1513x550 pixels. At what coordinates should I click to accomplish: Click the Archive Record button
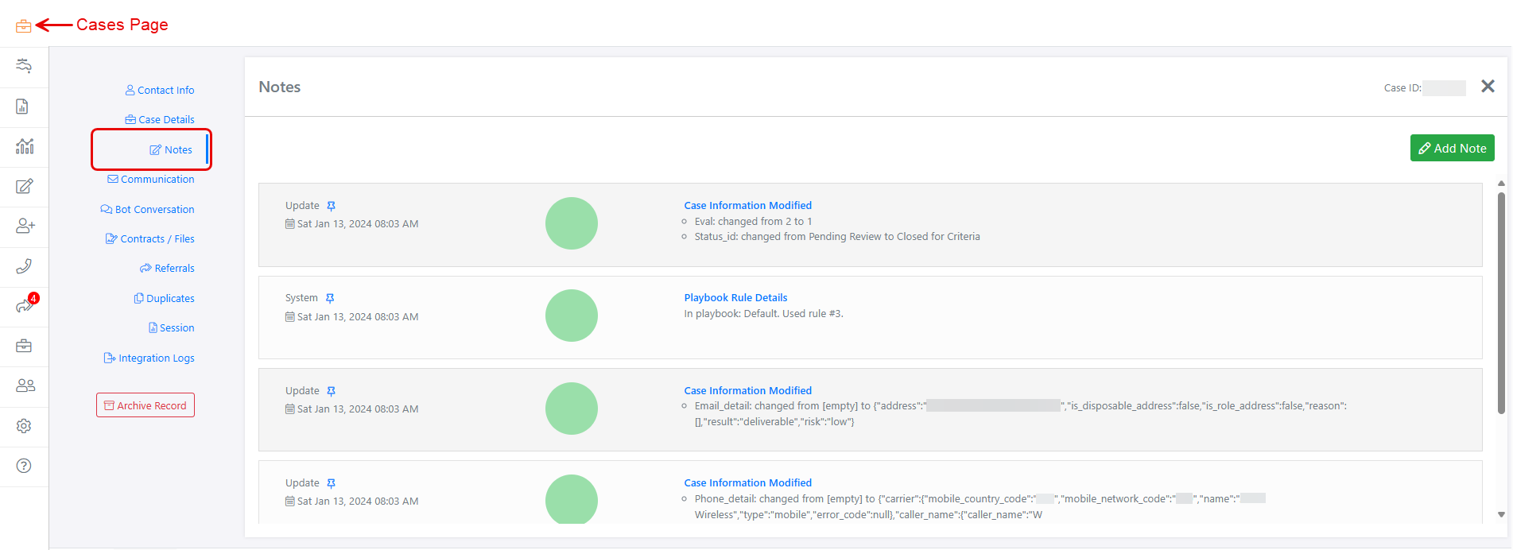pos(145,405)
